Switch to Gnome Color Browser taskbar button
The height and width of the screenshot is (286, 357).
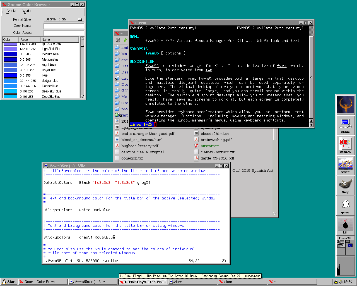(43, 282)
